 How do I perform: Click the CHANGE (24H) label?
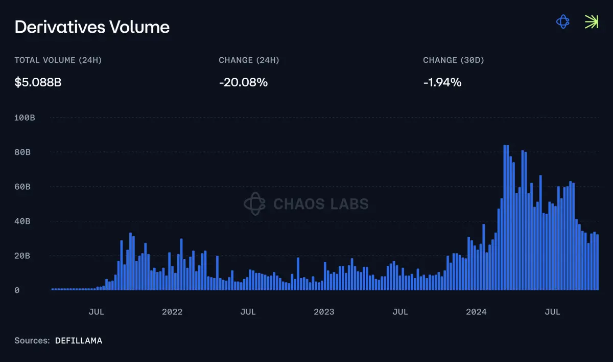(249, 60)
